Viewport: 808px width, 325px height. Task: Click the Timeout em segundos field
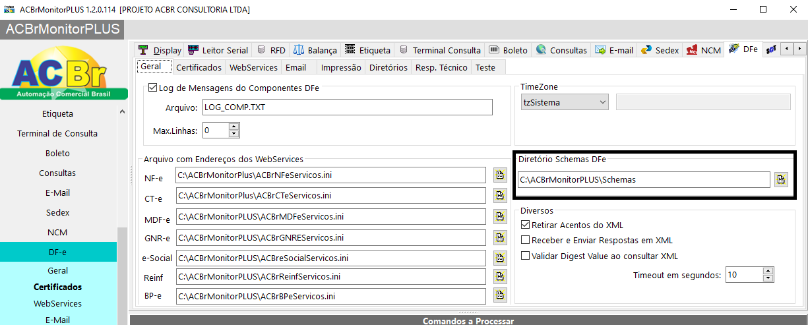tap(744, 275)
